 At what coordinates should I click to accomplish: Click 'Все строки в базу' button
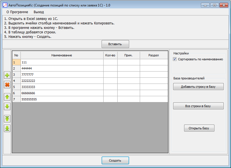click(198, 106)
